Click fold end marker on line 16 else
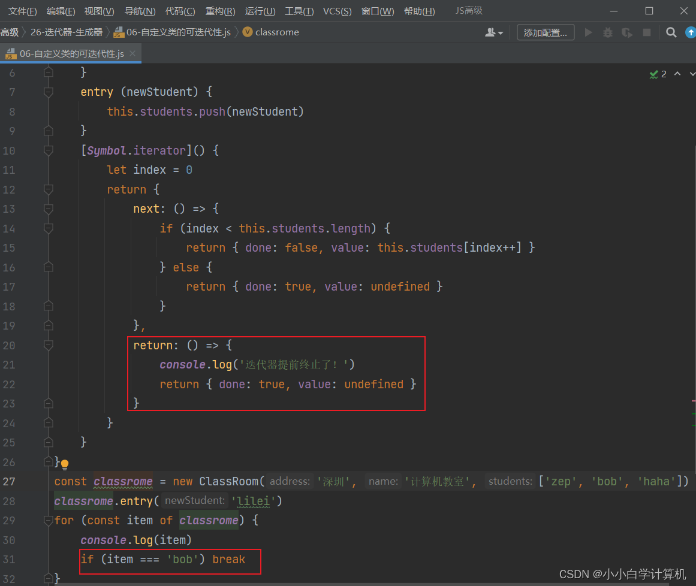 [x=49, y=267]
